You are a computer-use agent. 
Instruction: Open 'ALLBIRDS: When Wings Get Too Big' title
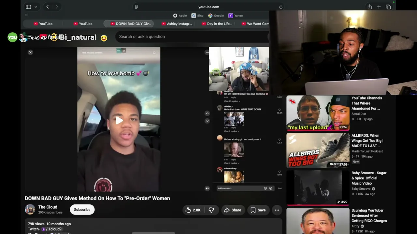point(367,141)
